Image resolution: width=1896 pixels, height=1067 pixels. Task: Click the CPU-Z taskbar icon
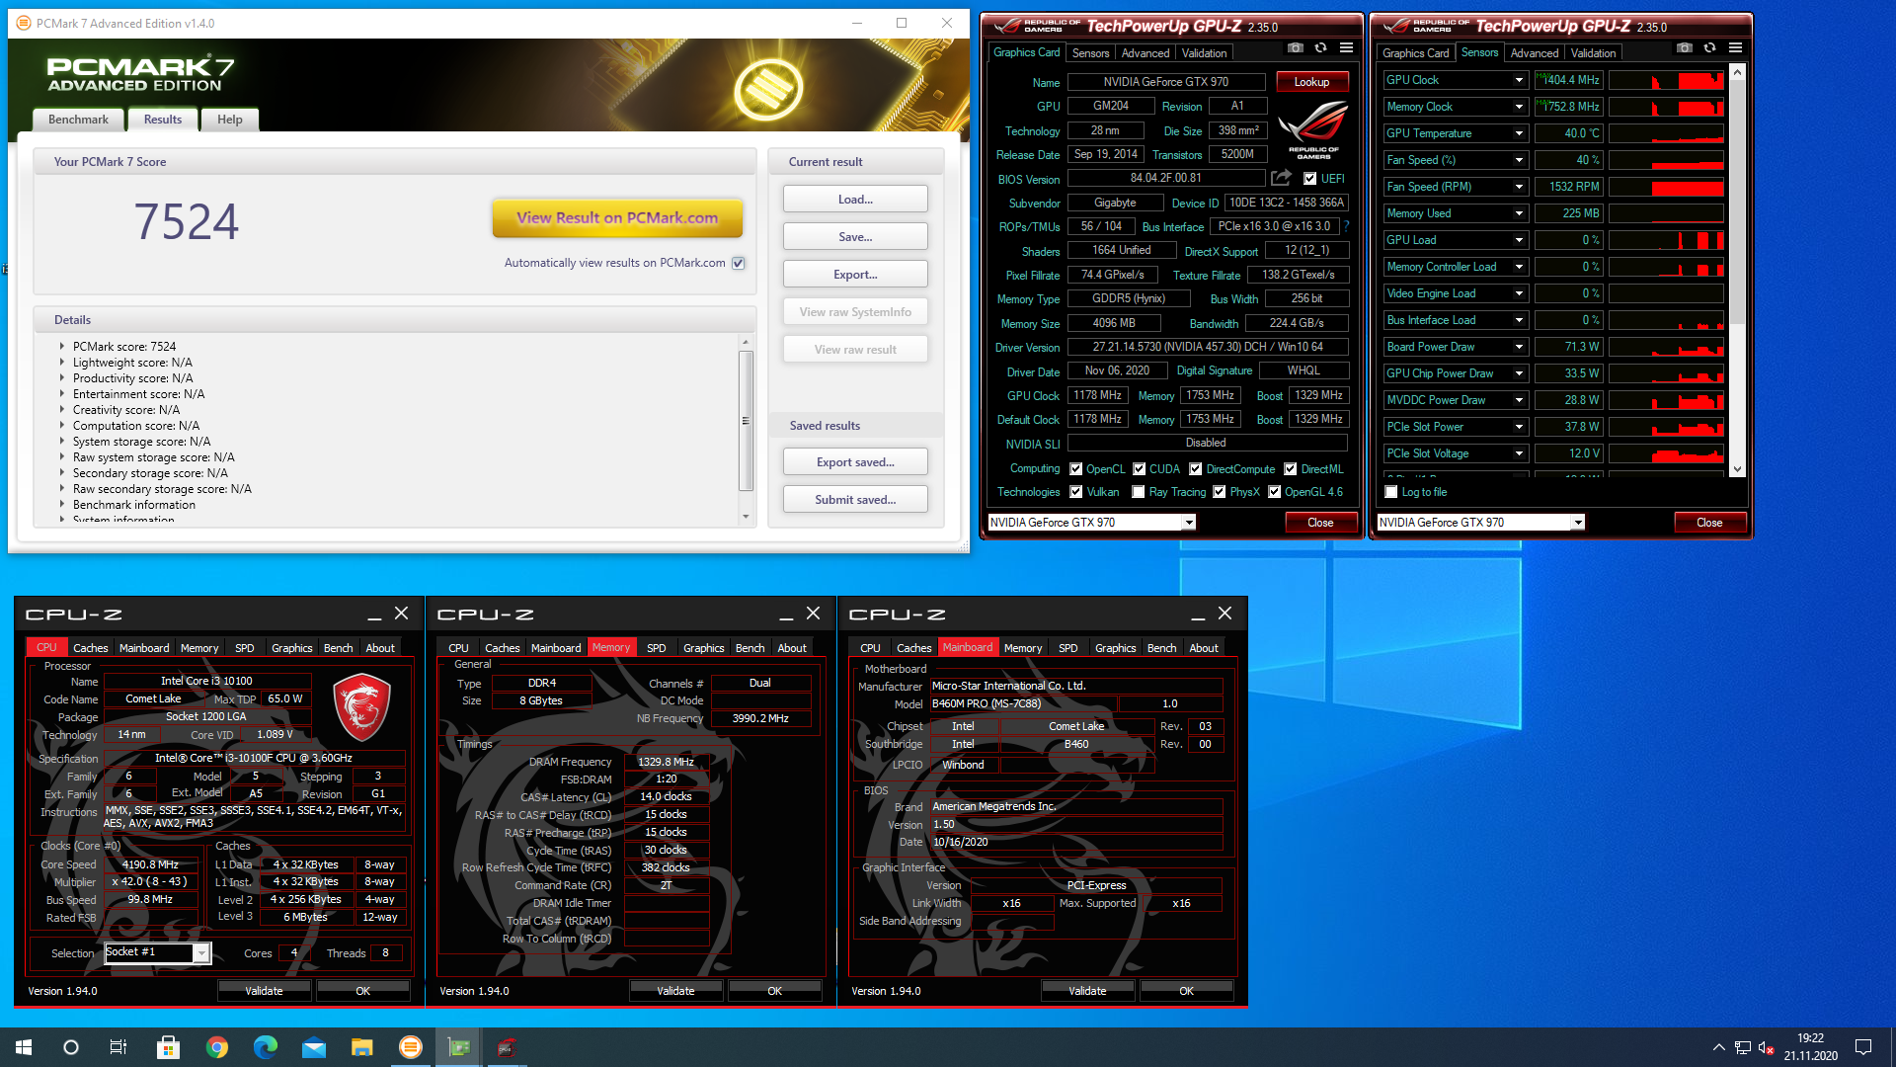[507, 1047]
